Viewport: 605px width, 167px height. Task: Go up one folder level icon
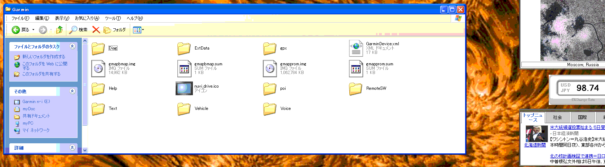[59, 30]
